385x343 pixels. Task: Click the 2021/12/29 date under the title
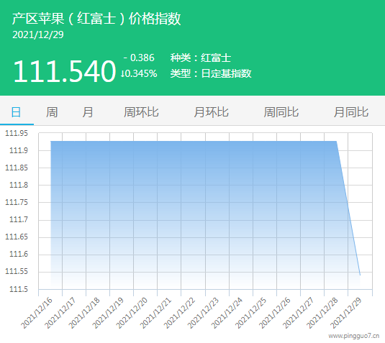click(38, 35)
